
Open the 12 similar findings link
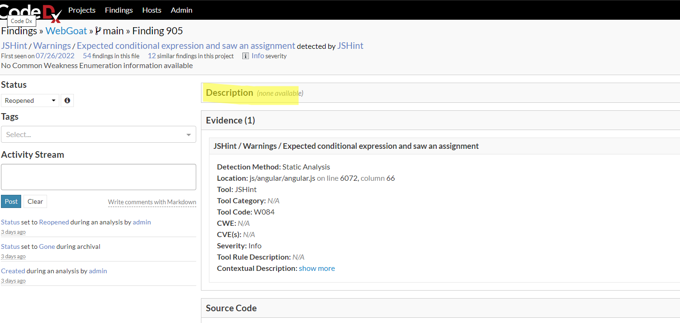point(152,56)
